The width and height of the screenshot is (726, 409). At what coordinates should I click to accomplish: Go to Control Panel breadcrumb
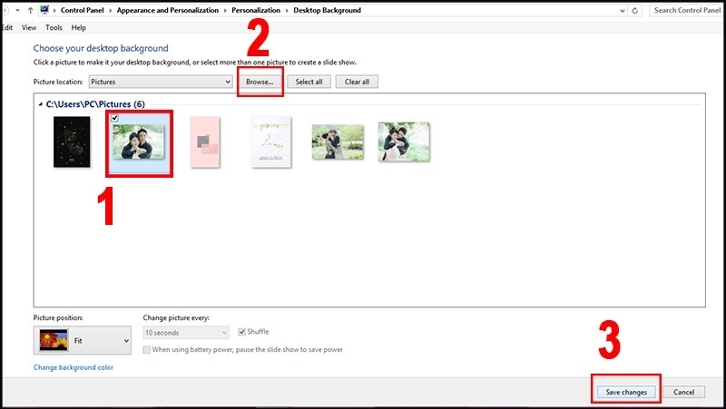click(x=83, y=10)
